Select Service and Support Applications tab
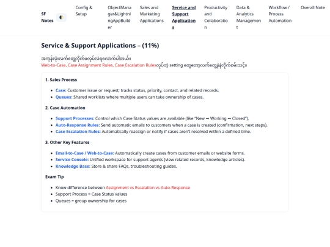Viewport: 330px width, 247px height. point(184,18)
